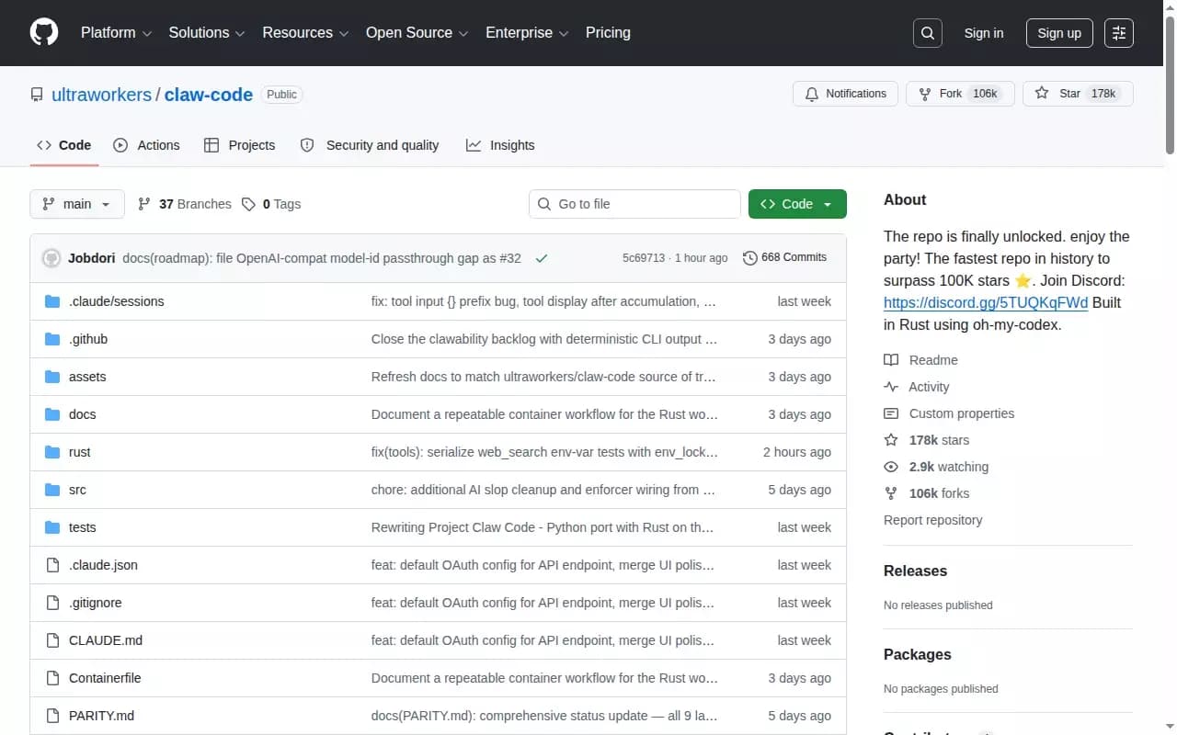
Task: Expand the Solutions menu
Action: [207, 33]
